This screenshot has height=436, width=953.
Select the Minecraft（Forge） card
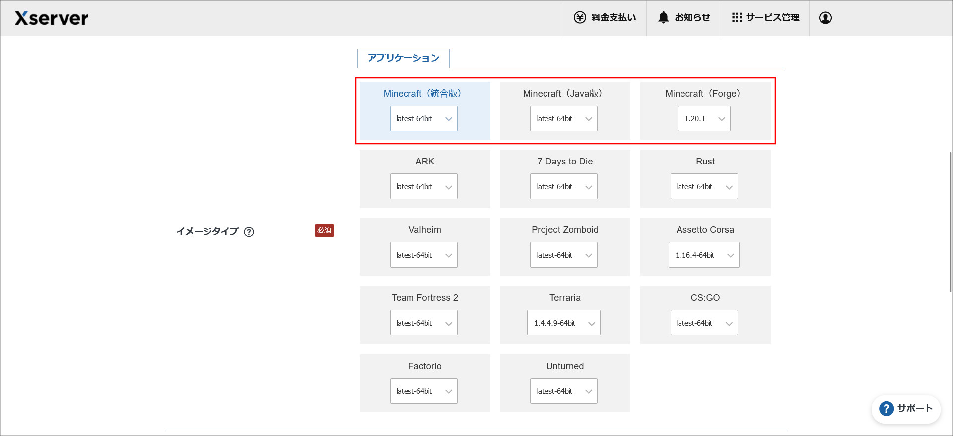[x=705, y=110]
